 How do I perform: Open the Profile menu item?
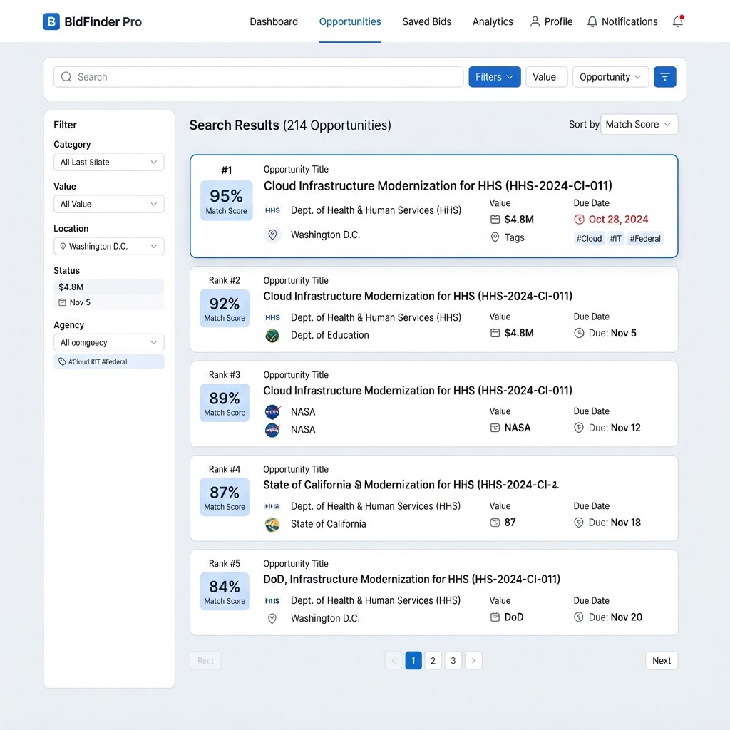pos(551,21)
